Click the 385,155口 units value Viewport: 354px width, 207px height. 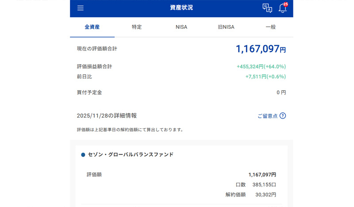click(264, 184)
